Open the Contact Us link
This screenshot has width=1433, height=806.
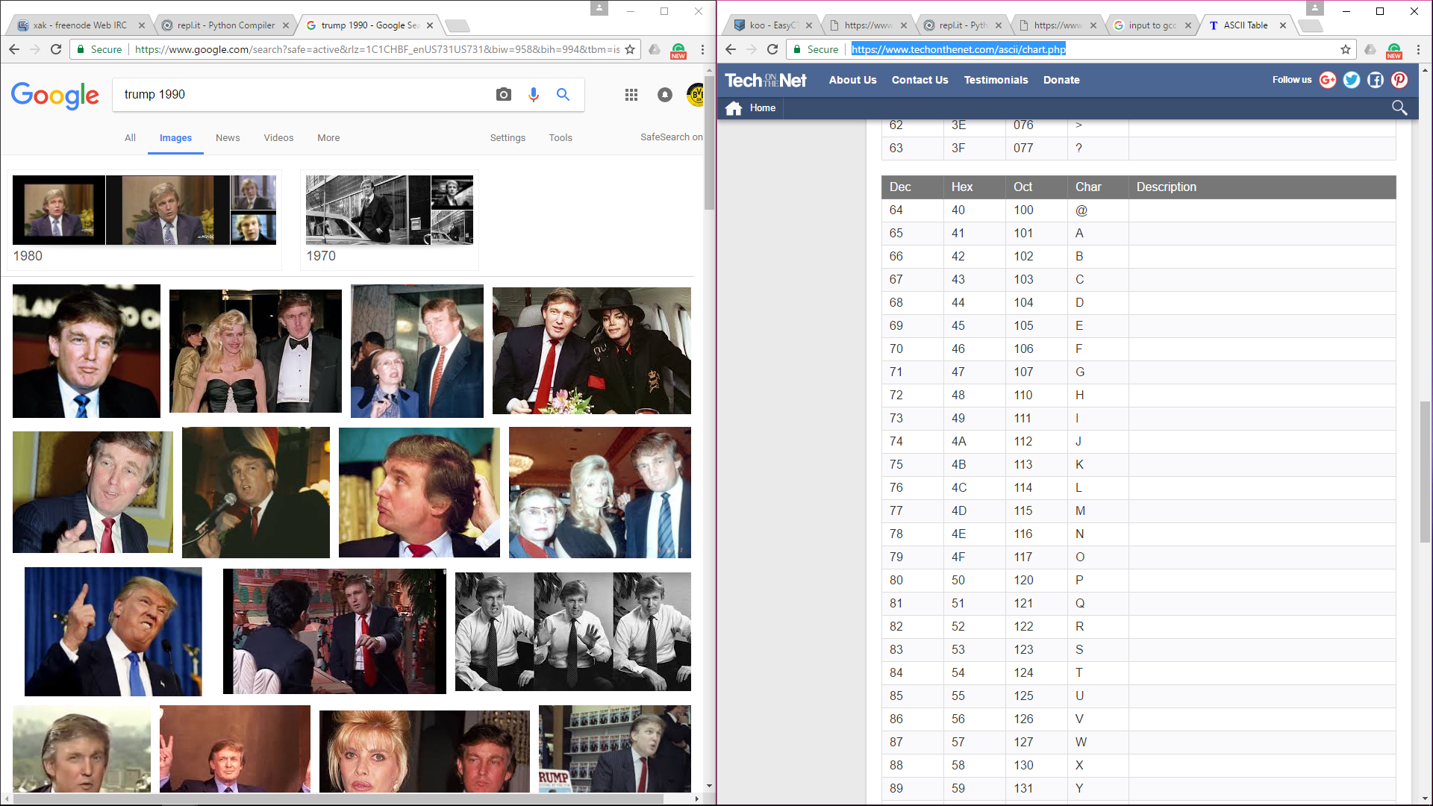(920, 80)
